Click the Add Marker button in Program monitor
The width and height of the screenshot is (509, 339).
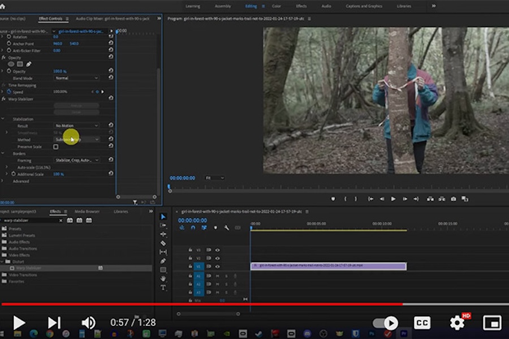(x=333, y=199)
